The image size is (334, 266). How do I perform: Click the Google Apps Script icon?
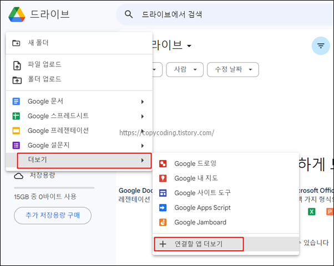click(x=163, y=208)
